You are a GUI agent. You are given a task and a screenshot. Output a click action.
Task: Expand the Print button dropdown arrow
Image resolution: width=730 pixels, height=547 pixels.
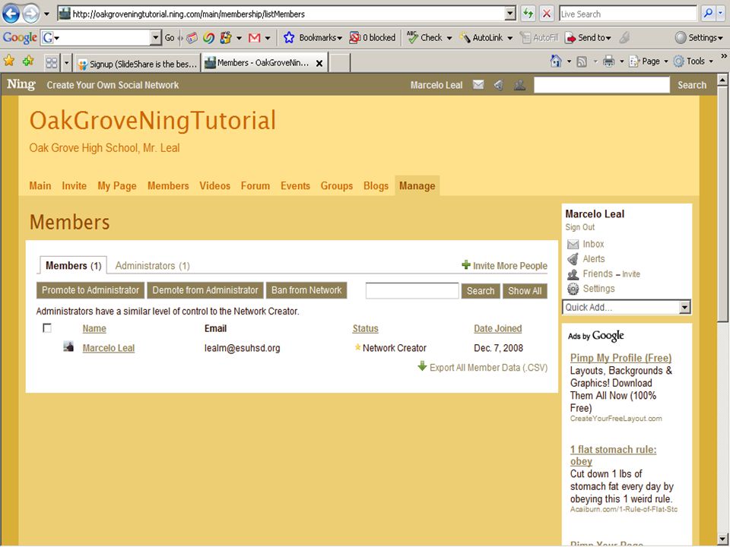click(x=621, y=62)
